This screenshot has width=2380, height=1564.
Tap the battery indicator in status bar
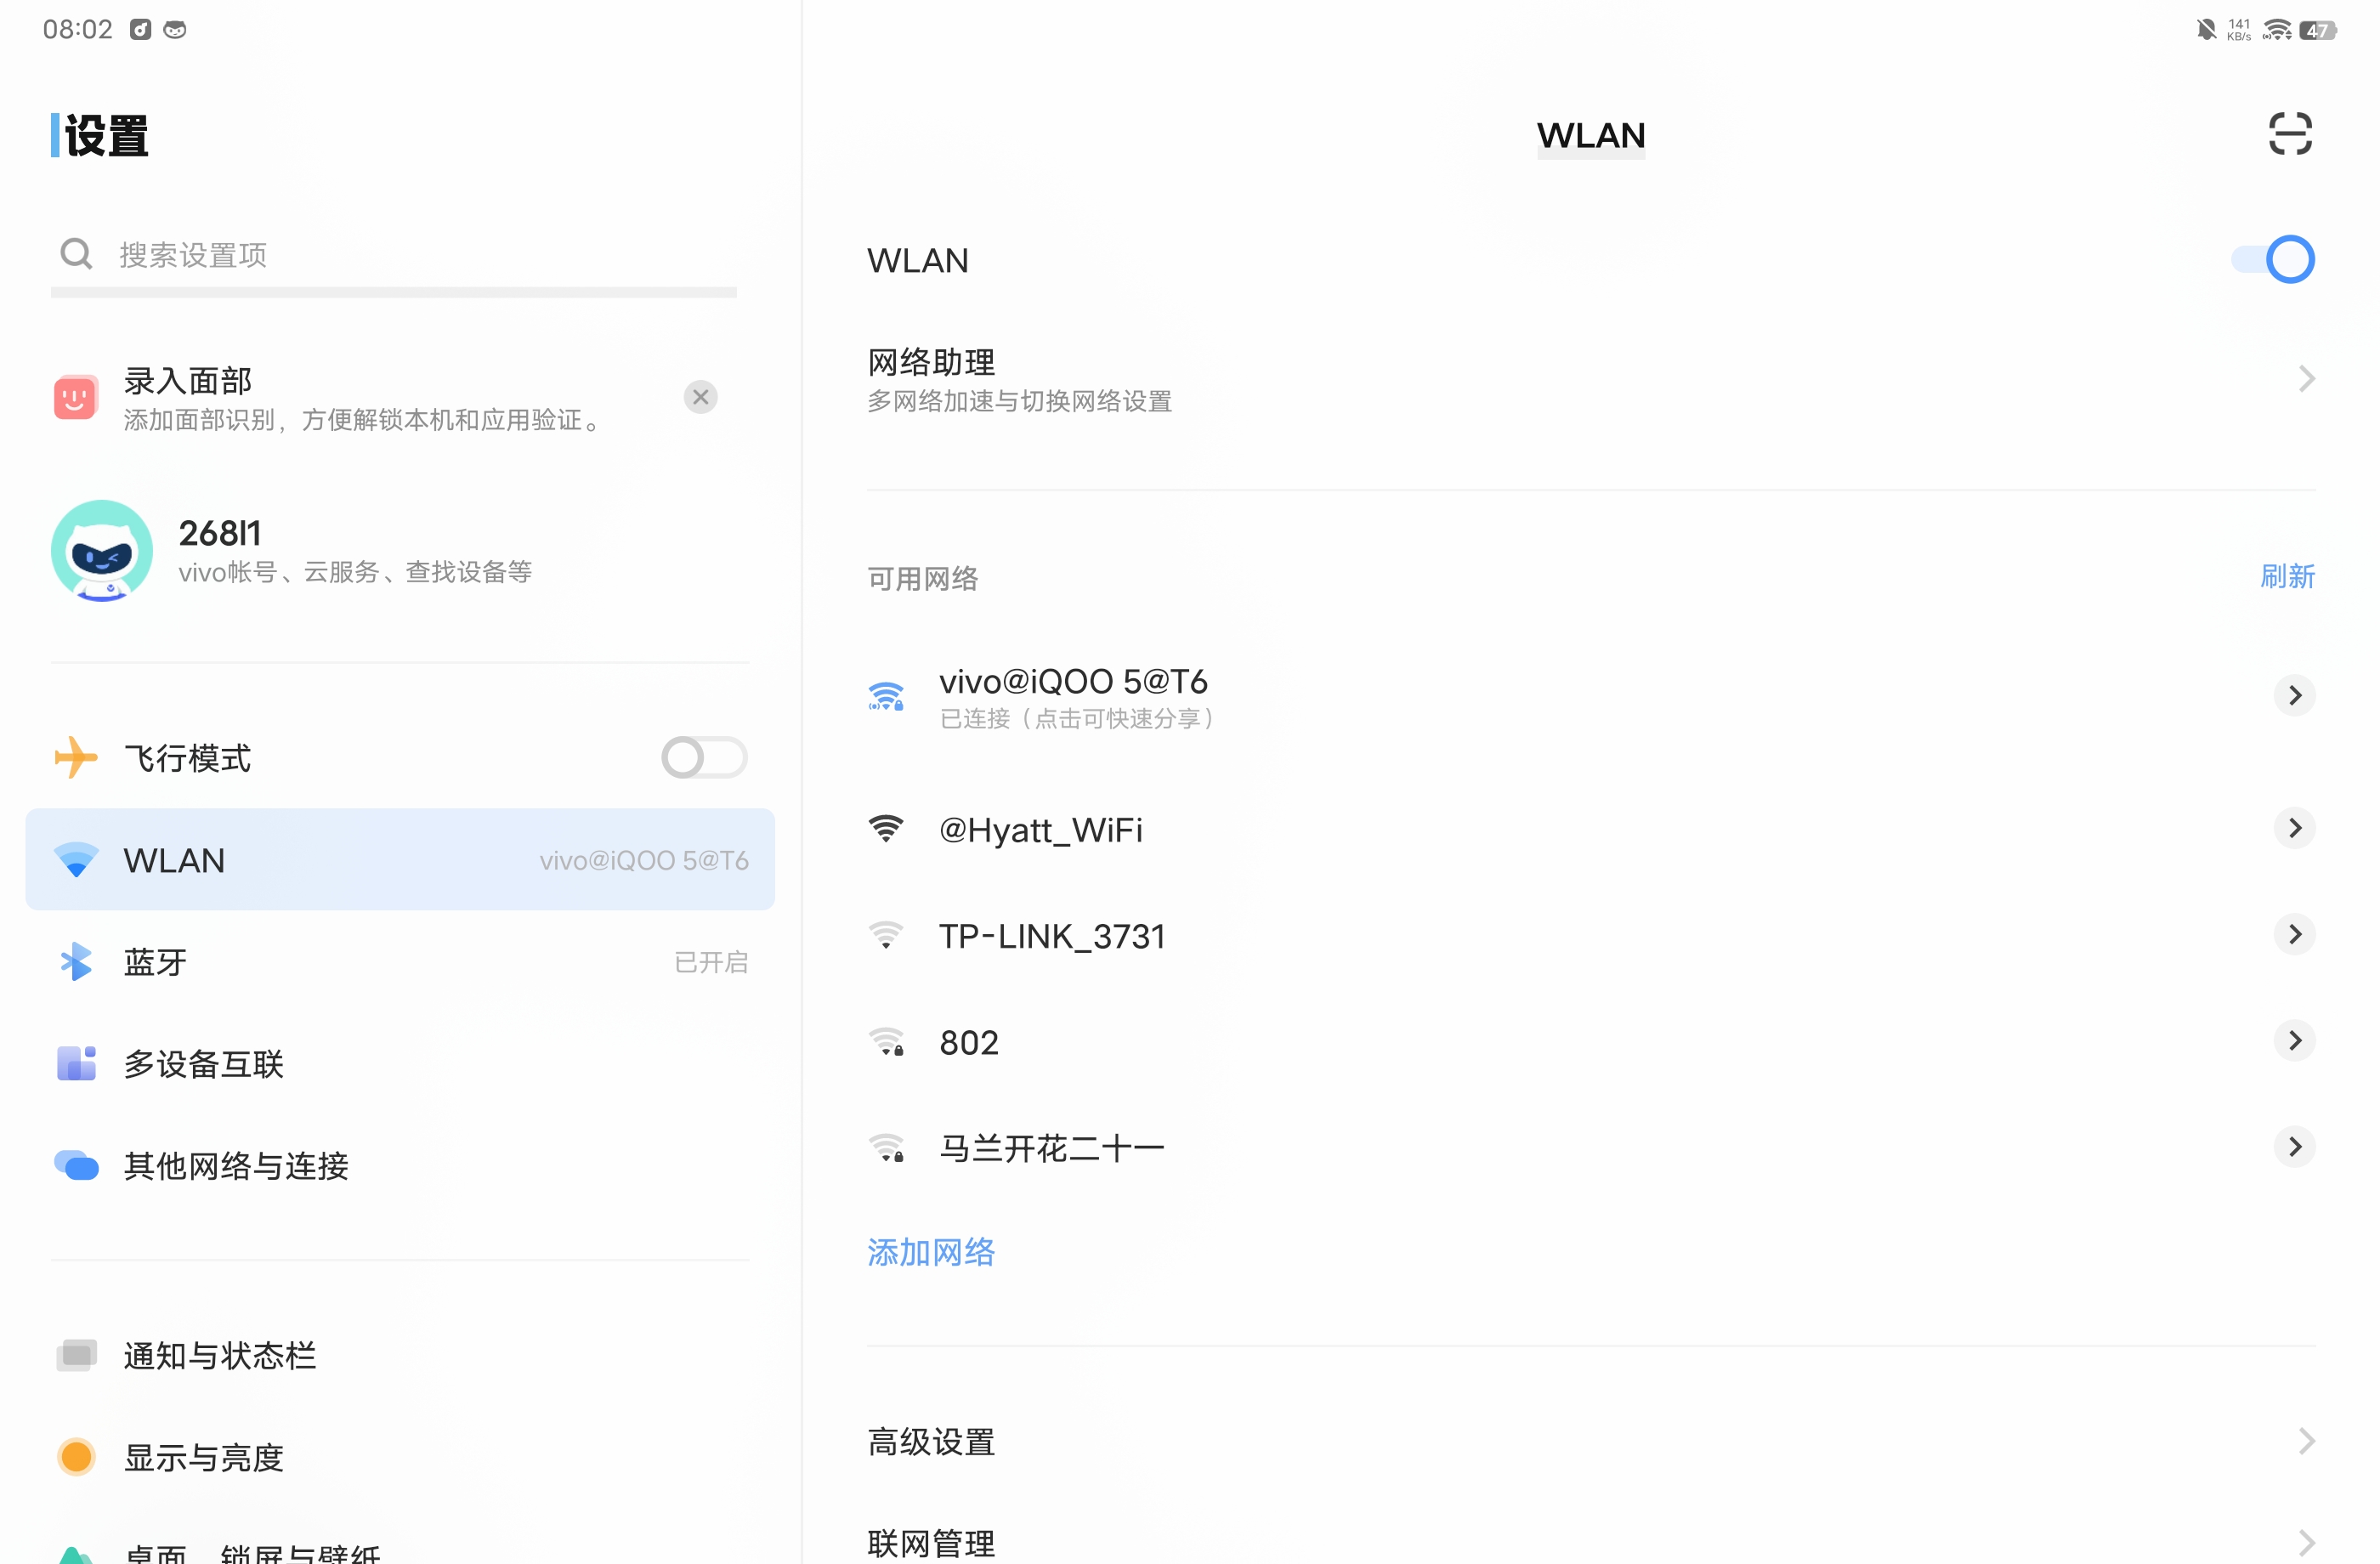coord(2317,30)
